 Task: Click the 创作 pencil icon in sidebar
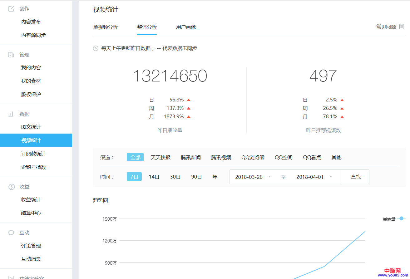coord(11,9)
